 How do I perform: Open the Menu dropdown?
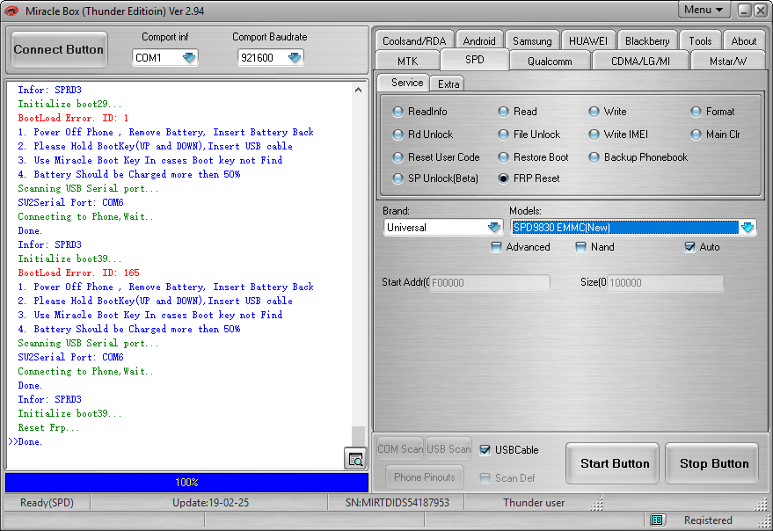click(x=704, y=10)
